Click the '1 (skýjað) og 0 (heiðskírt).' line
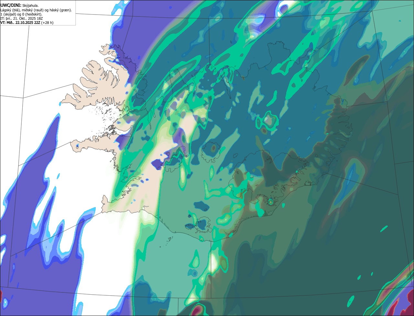The height and width of the screenshot is (316, 414). pyautogui.click(x=21, y=14)
